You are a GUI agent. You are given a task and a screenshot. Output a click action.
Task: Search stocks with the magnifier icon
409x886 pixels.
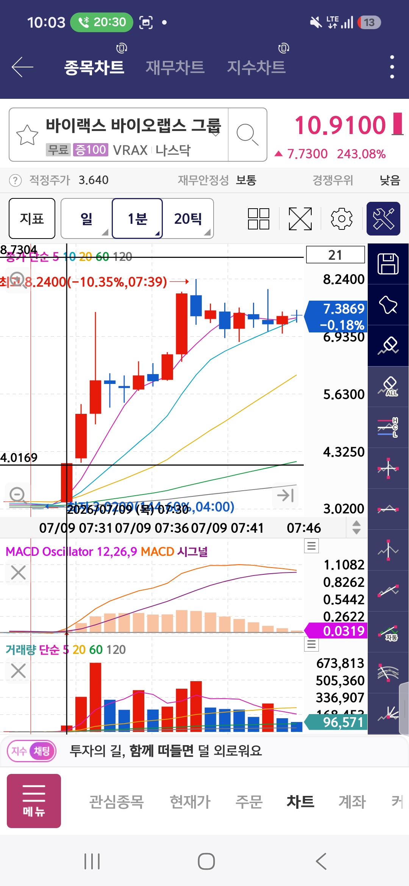click(247, 134)
